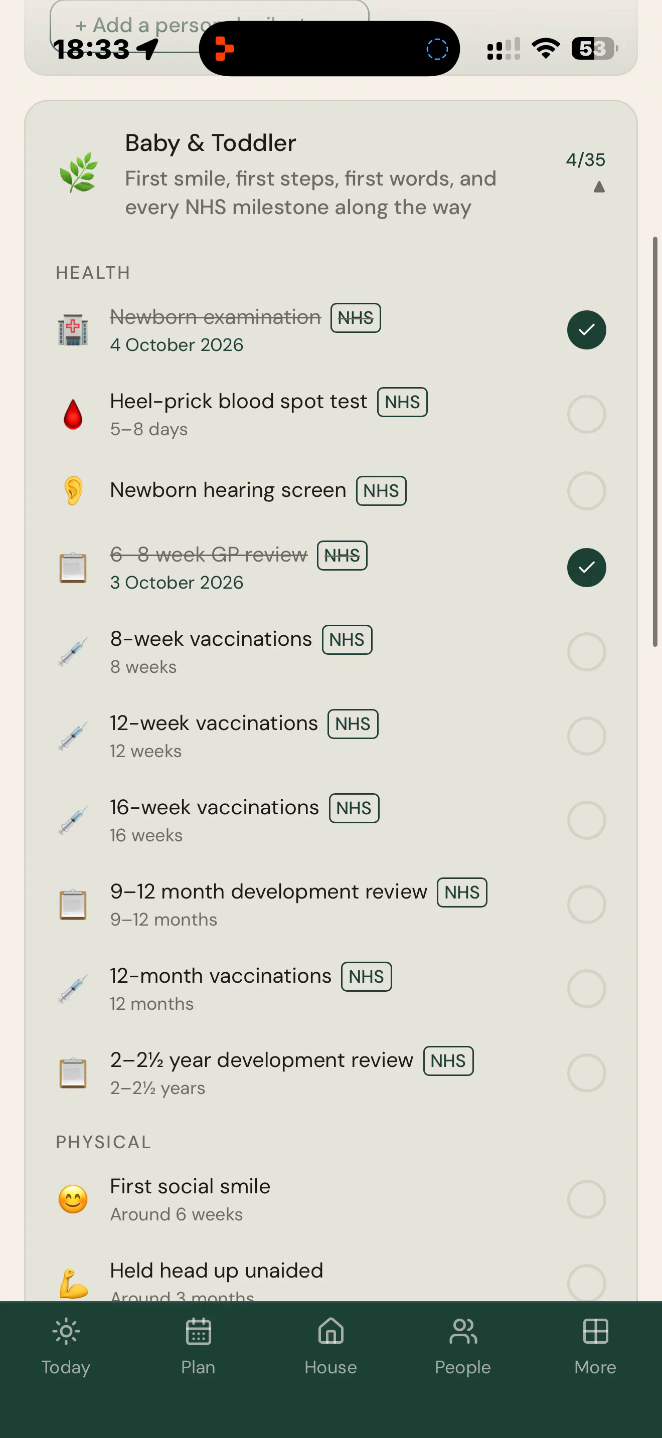
Task: Open the People tab
Action: (463, 1346)
